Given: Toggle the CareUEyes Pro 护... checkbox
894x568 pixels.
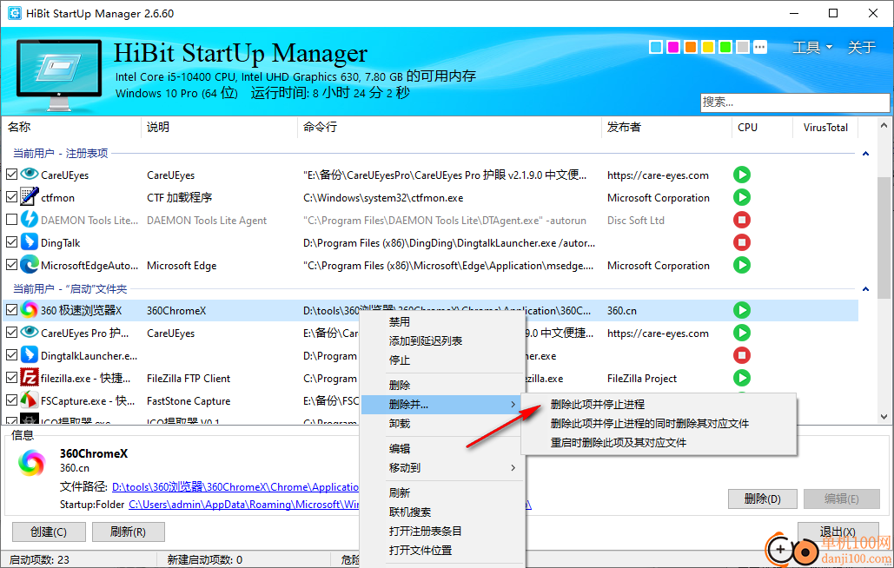Looking at the screenshot, I should point(11,332).
